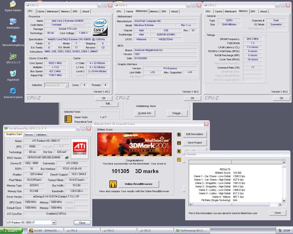Click the DRAM Frequency value 854.3 MHz

pos(253,39)
